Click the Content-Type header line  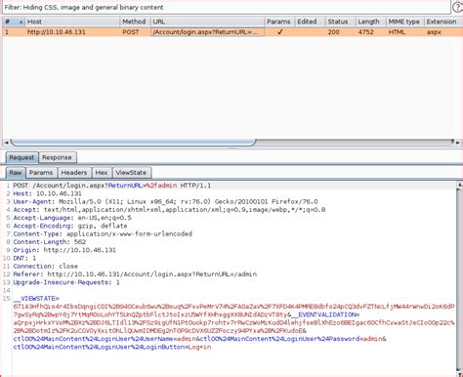coord(103,234)
